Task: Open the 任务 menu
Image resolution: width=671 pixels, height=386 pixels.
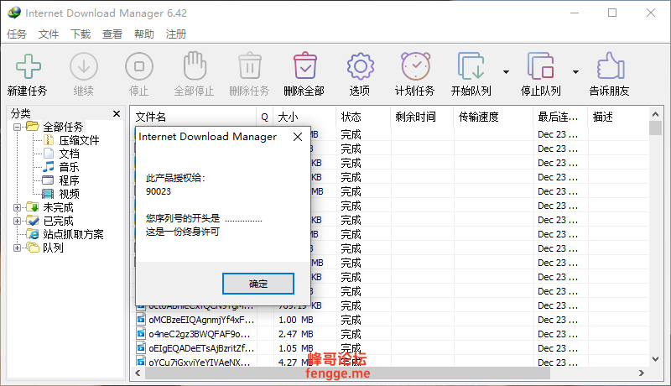Action: click(x=17, y=34)
